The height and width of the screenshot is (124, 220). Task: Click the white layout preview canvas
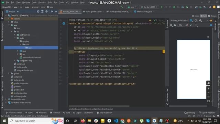coord(194,70)
